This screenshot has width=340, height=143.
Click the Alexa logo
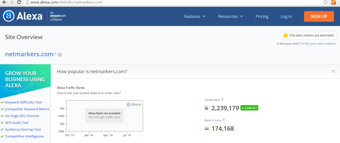23,16
